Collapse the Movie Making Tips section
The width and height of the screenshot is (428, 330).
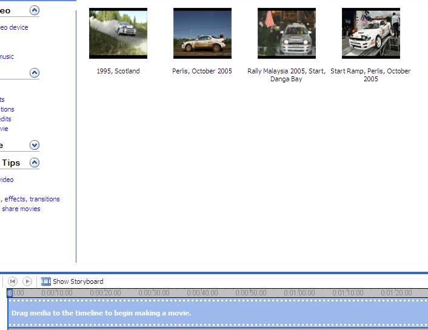point(35,163)
